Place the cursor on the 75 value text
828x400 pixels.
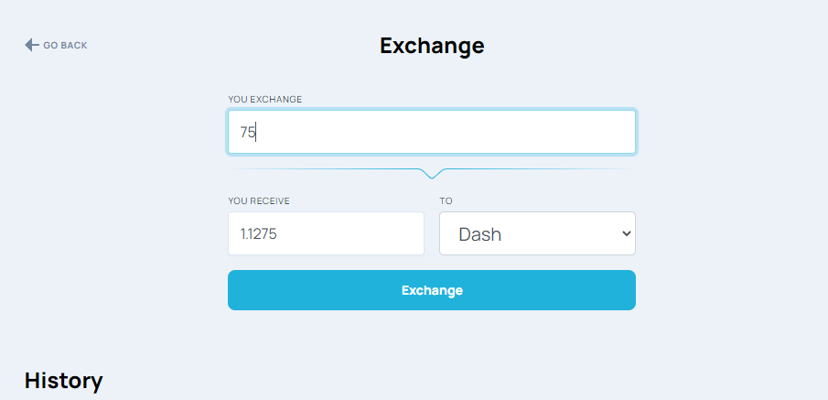[x=248, y=133]
